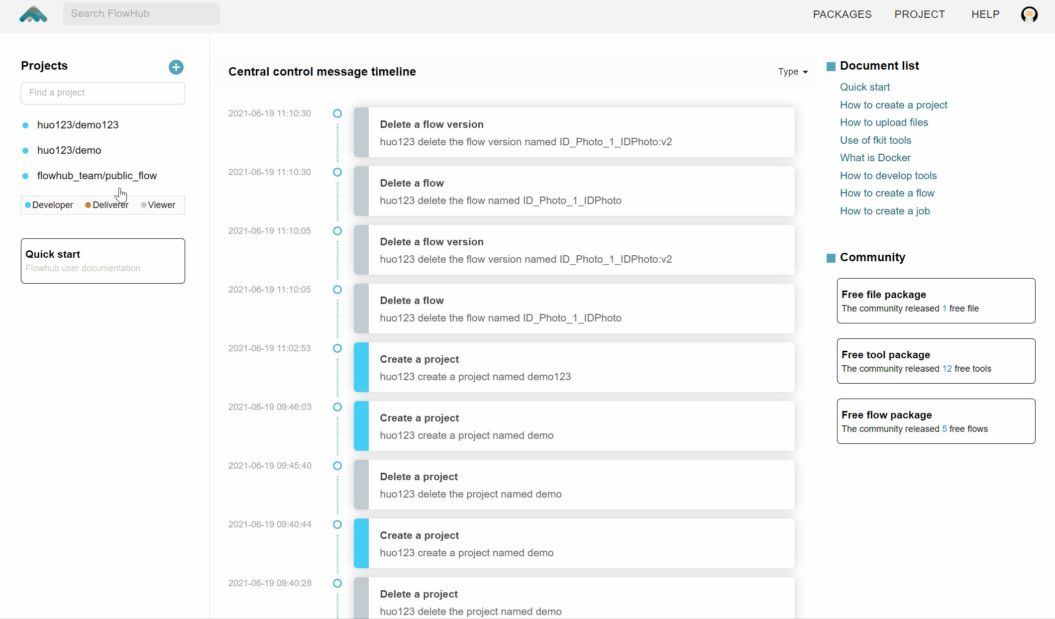Click the FlowHub logo icon
This screenshot has width=1055, height=619.
(33, 14)
